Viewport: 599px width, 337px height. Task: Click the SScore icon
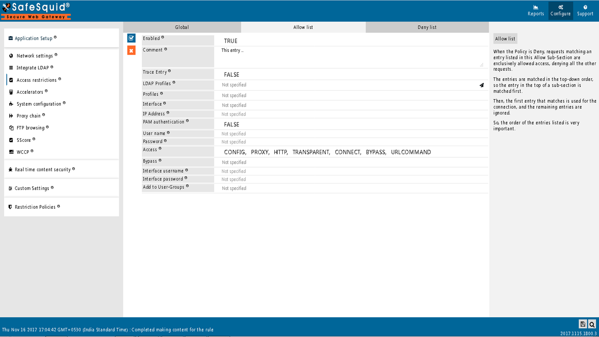(11, 140)
